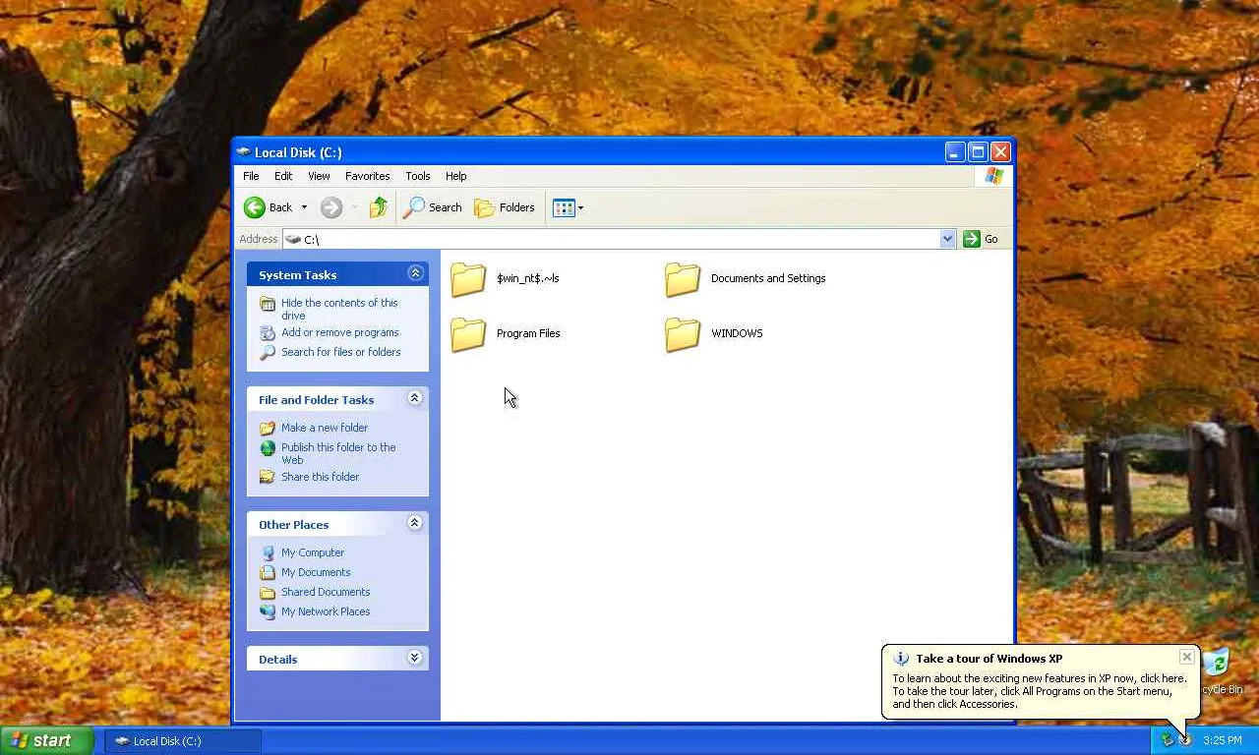Click the Go button
Screen dimensions: 1259x755
(981, 239)
